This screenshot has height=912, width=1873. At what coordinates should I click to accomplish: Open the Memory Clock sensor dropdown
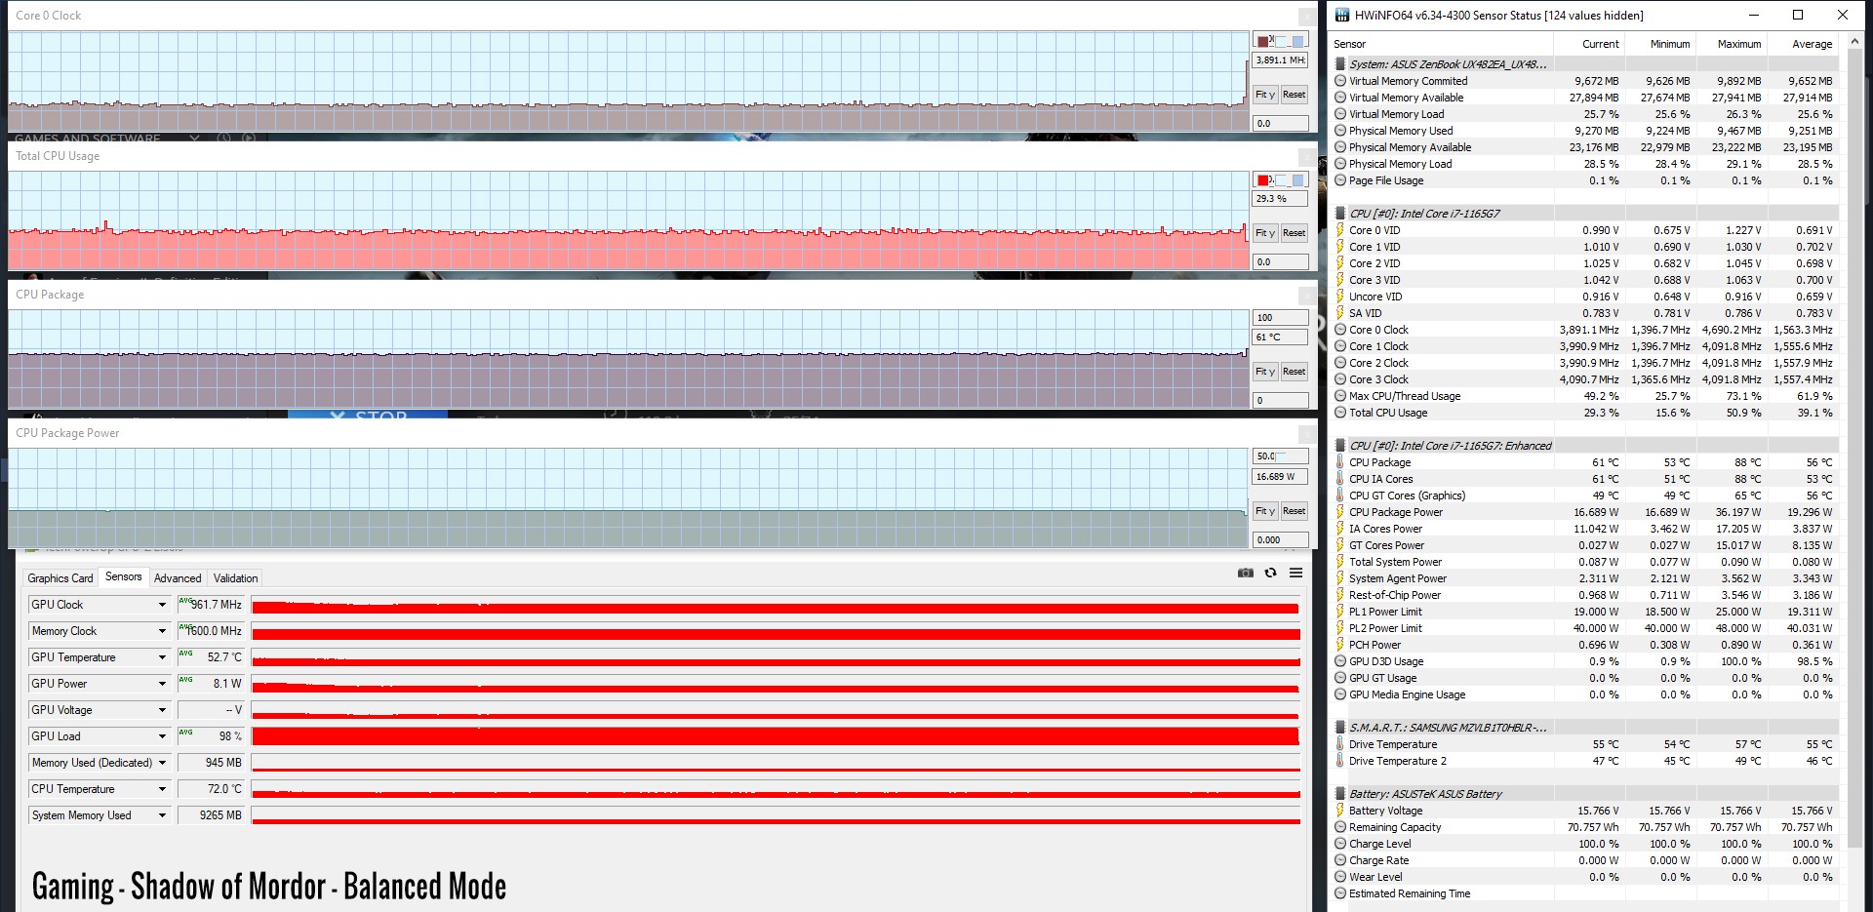[x=162, y=631]
